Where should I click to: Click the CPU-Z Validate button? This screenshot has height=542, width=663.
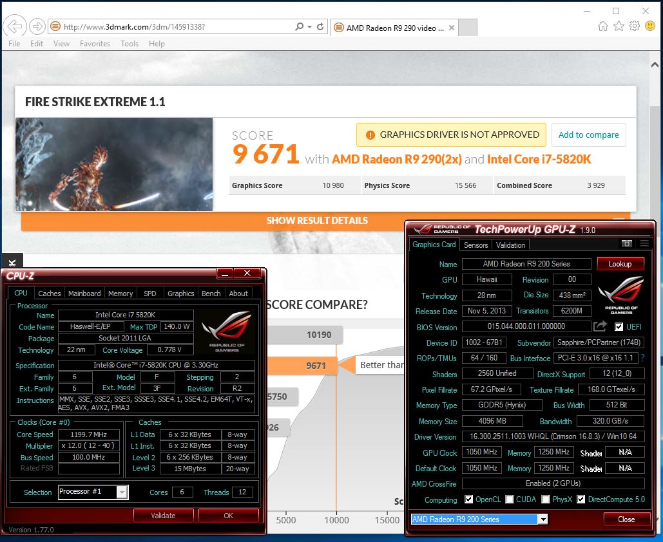163,516
